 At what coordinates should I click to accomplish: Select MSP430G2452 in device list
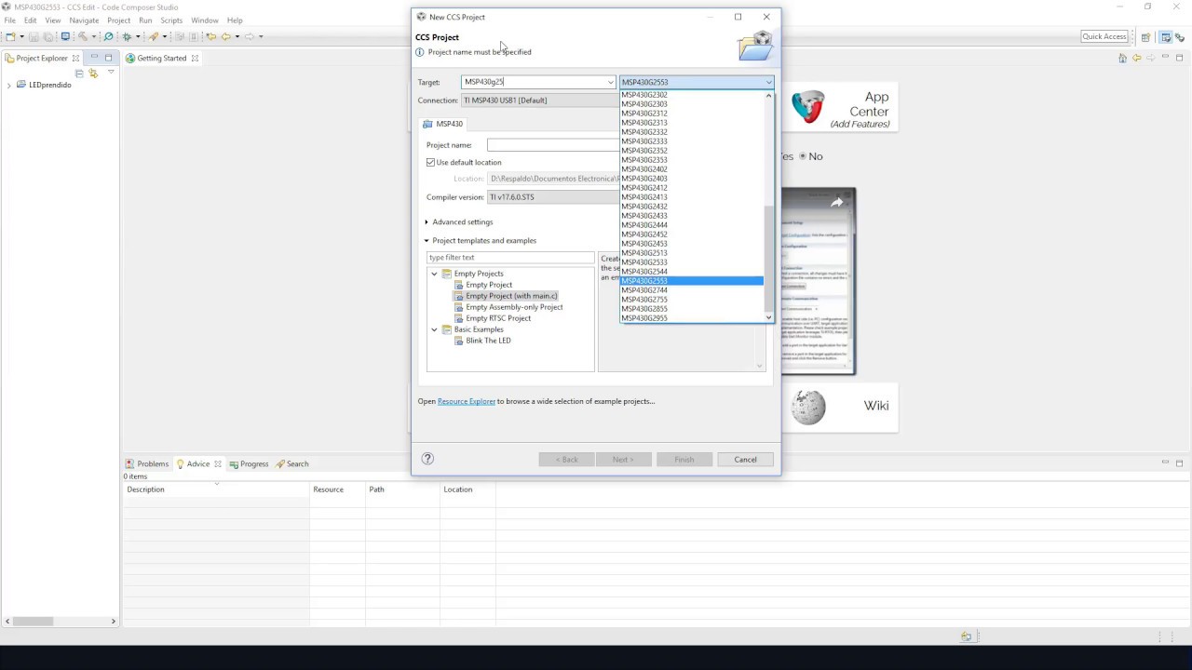(691, 234)
